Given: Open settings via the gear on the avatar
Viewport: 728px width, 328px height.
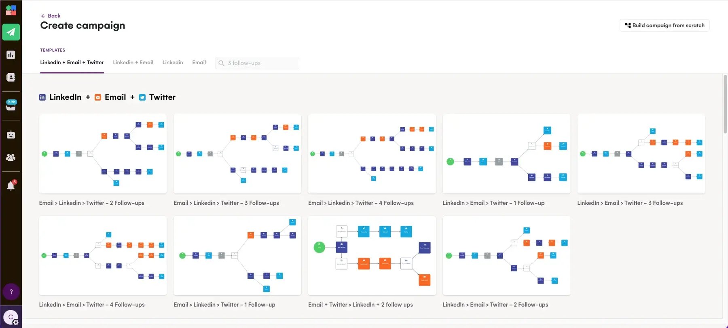Looking at the screenshot, I should (x=15, y=322).
